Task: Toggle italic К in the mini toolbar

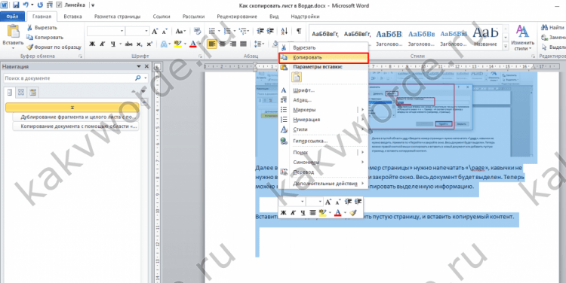Action: coord(293,213)
